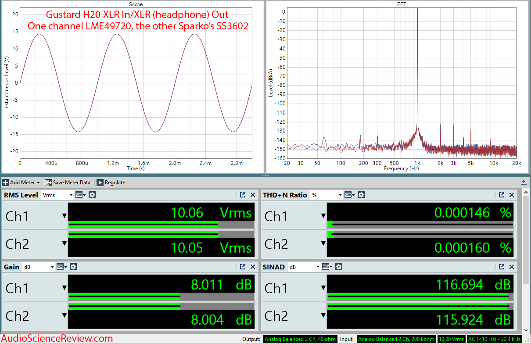531x344 pixels.
Task: Open THD+N Ratio meter settings gear
Action: coord(361,195)
